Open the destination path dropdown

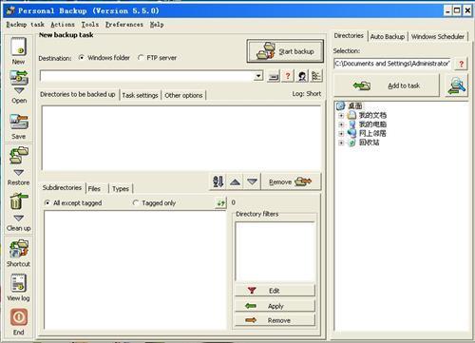pyautogui.click(x=258, y=76)
